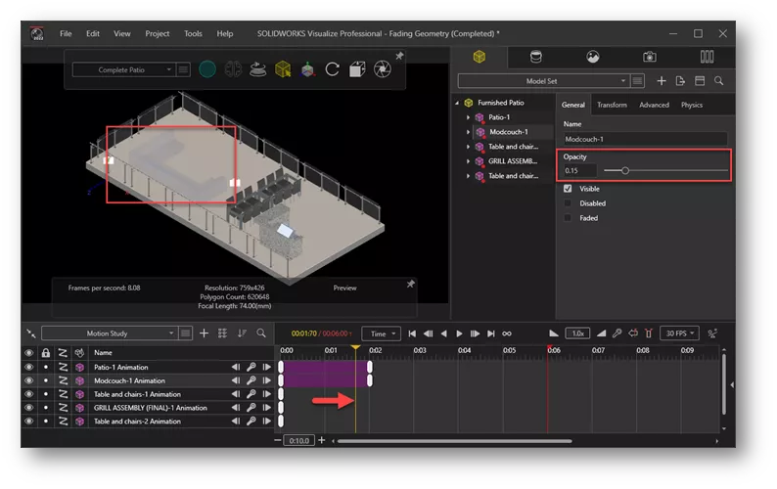Click the import file icon in Models tab

(680, 81)
